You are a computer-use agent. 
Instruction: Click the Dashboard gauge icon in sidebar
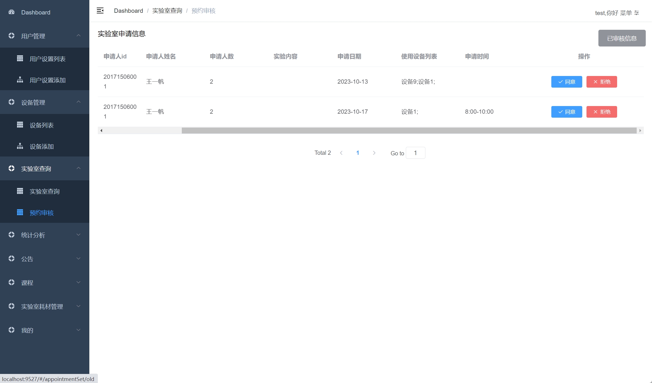(x=11, y=12)
